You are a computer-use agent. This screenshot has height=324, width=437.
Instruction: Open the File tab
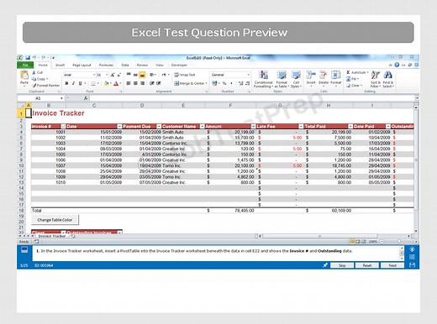click(x=25, y=65)
